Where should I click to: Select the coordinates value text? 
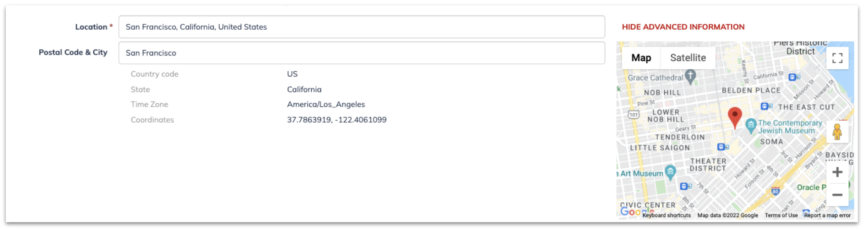tap(337, 120)
